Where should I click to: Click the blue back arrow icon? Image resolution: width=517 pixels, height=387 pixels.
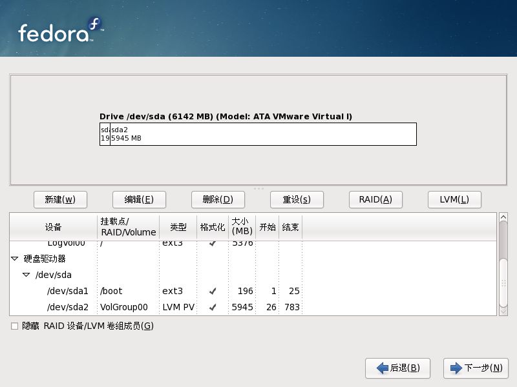[383, 368]
